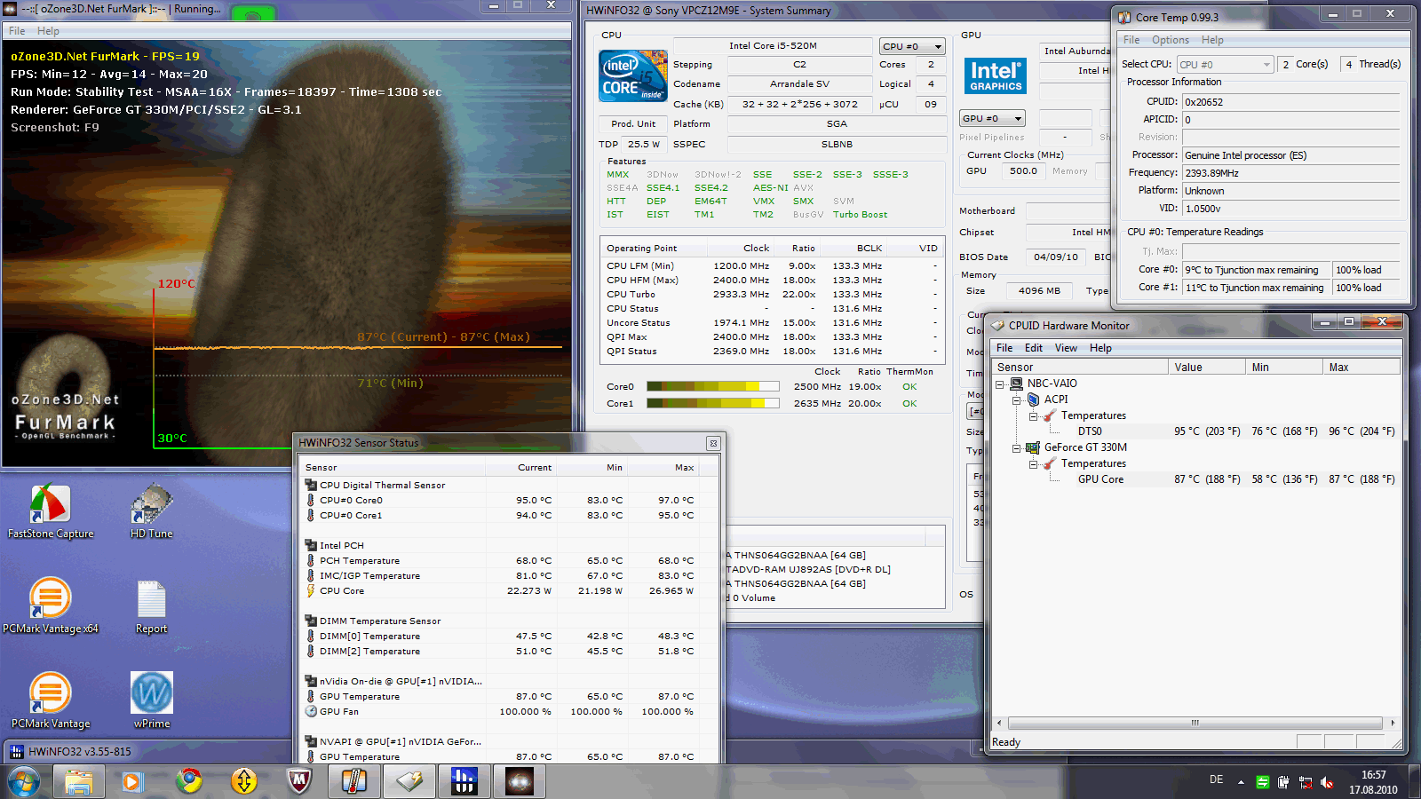The height and width of the screenshot is (799, 1421).
Task: Click the green tray icon next to DE
Action: pyautogui.click(x=1262, y=782)
